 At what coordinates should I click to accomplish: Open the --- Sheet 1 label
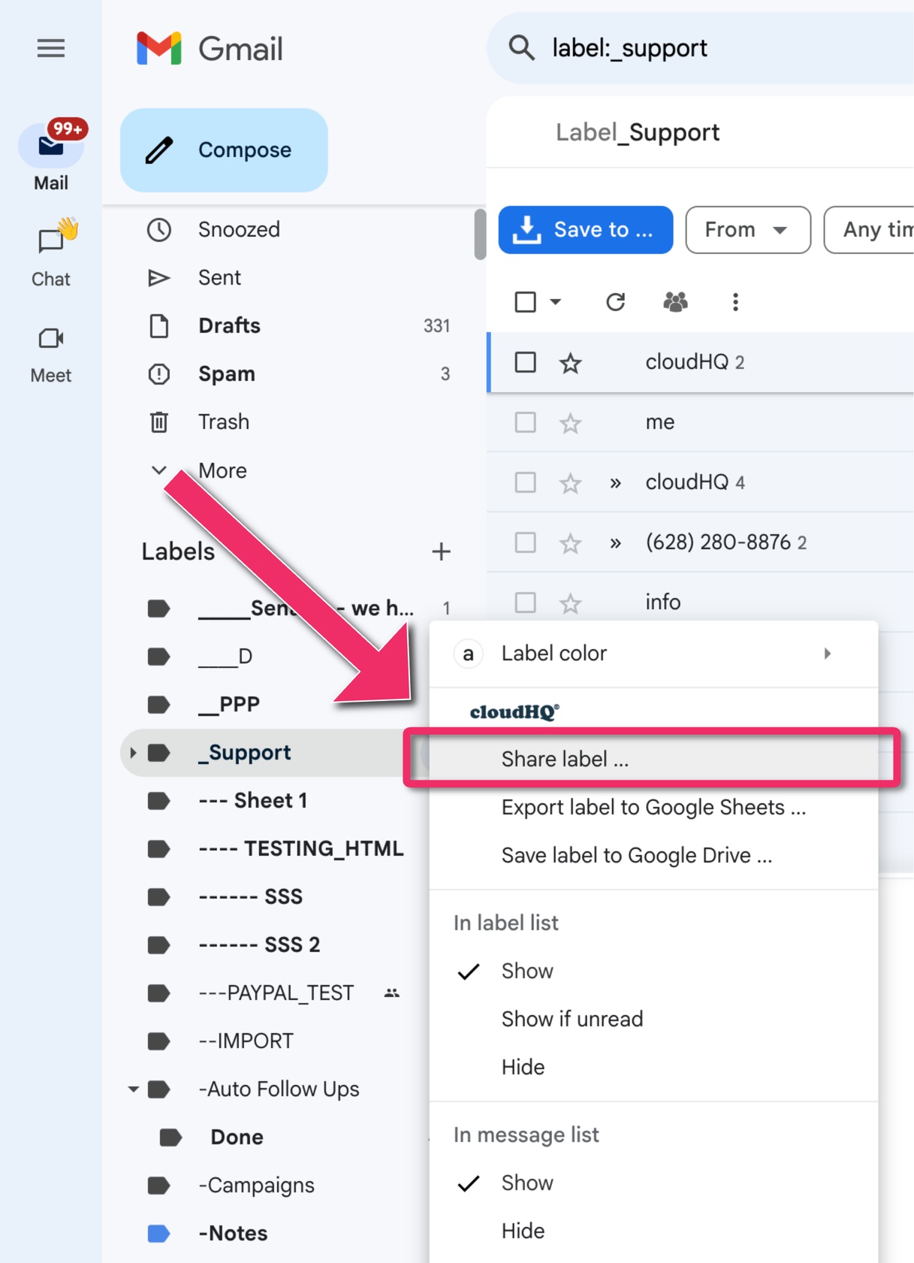(x=253, y=801)
